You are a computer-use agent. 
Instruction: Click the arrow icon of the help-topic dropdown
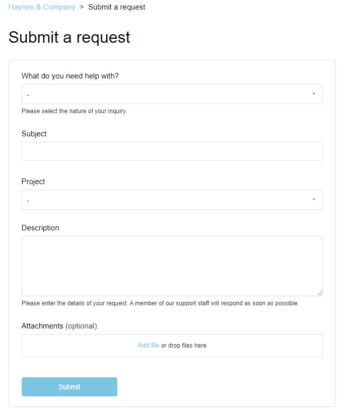point(314,94)
